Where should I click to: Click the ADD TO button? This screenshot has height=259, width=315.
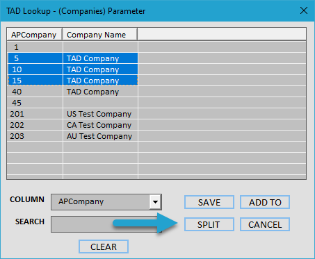(265, 202)
